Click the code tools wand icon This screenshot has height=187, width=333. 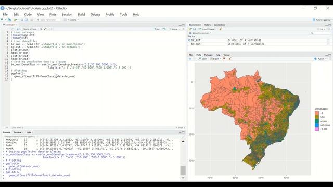click(45, 29)
